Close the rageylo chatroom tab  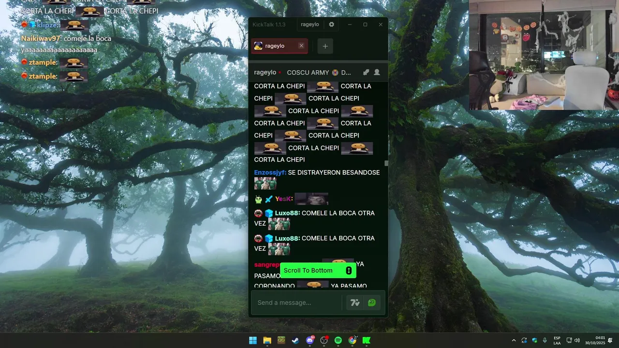point(301,46)
